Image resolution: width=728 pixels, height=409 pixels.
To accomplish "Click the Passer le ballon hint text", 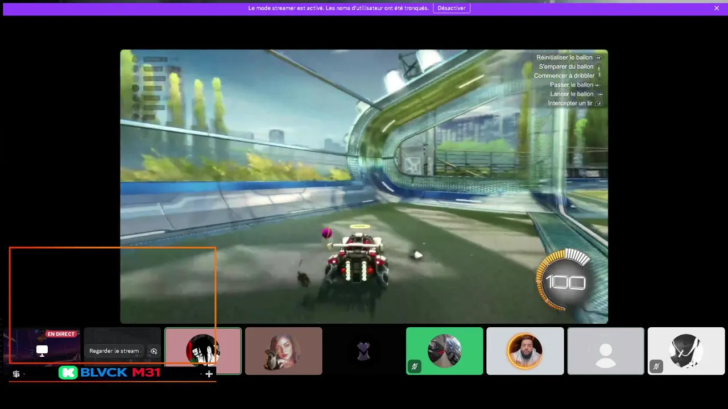I will pyautogui.click(x=572, y=85).
